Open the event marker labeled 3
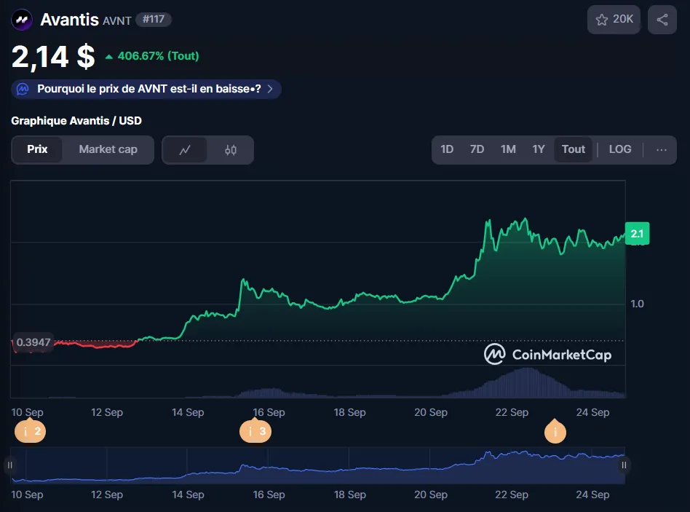The height and width of the screenshot is (512, 690). click(x=255, y=432)
